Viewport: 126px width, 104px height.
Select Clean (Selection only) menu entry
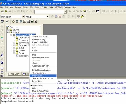43,66
